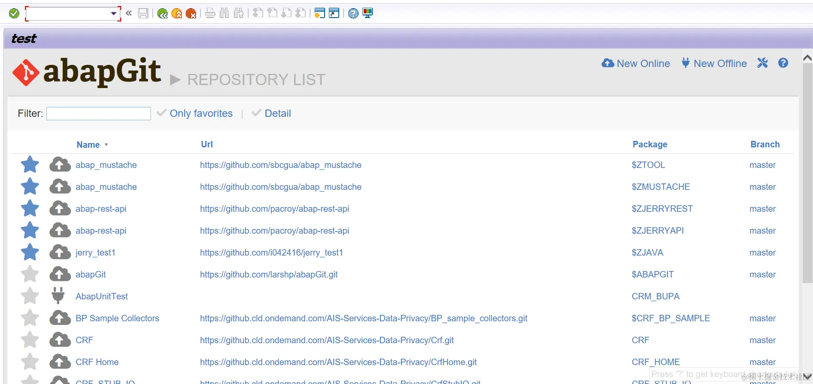The image size is (813, 384).
Task: Click the red Cancel icon
Action: pos(191,14)
